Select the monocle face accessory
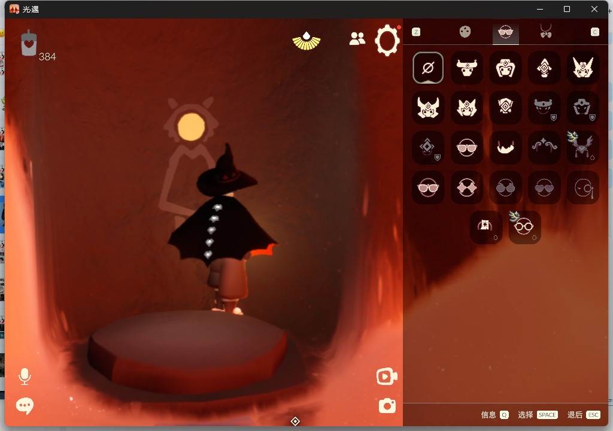 click(583, 187)
